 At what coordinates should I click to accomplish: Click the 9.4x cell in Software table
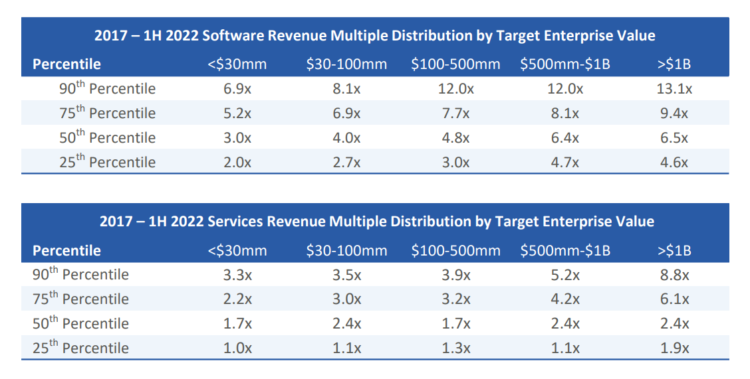[x=674, y=114]
